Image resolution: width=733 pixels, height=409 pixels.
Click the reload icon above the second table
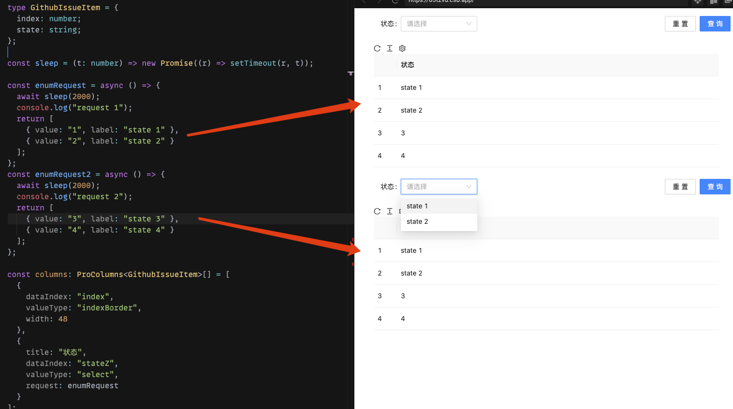pyautogui.click(x=377, y=211)
